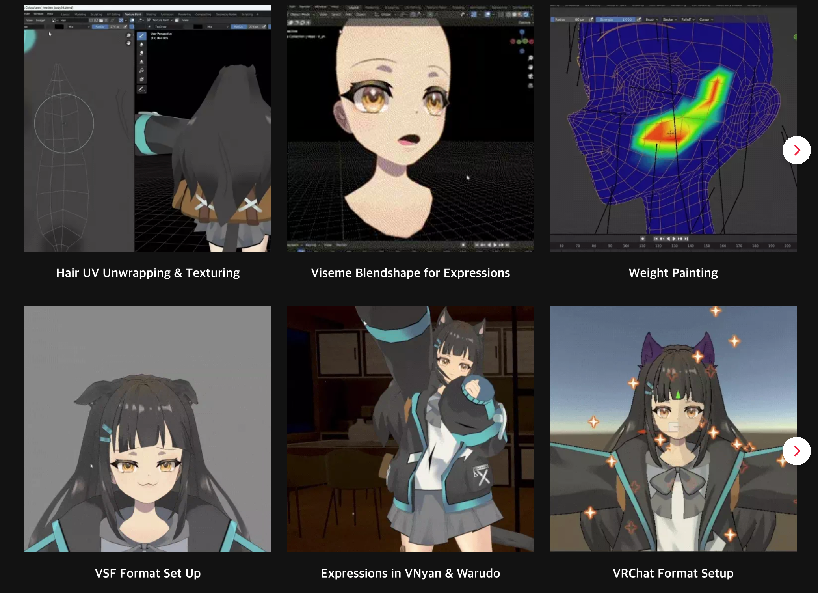The width and height of the screenshot is (818, 593).
Task: Click frame 120 on weight painting timeline
Action: pyautogui.click(x=658, y=246)
